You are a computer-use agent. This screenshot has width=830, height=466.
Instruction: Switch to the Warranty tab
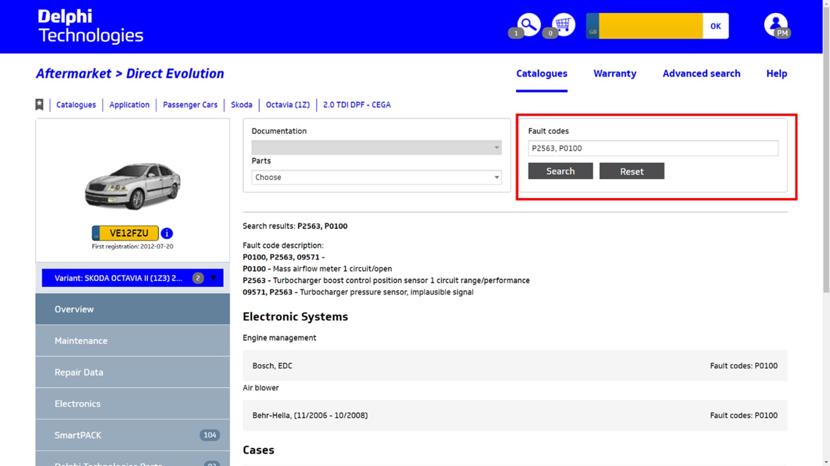[614, 74]
